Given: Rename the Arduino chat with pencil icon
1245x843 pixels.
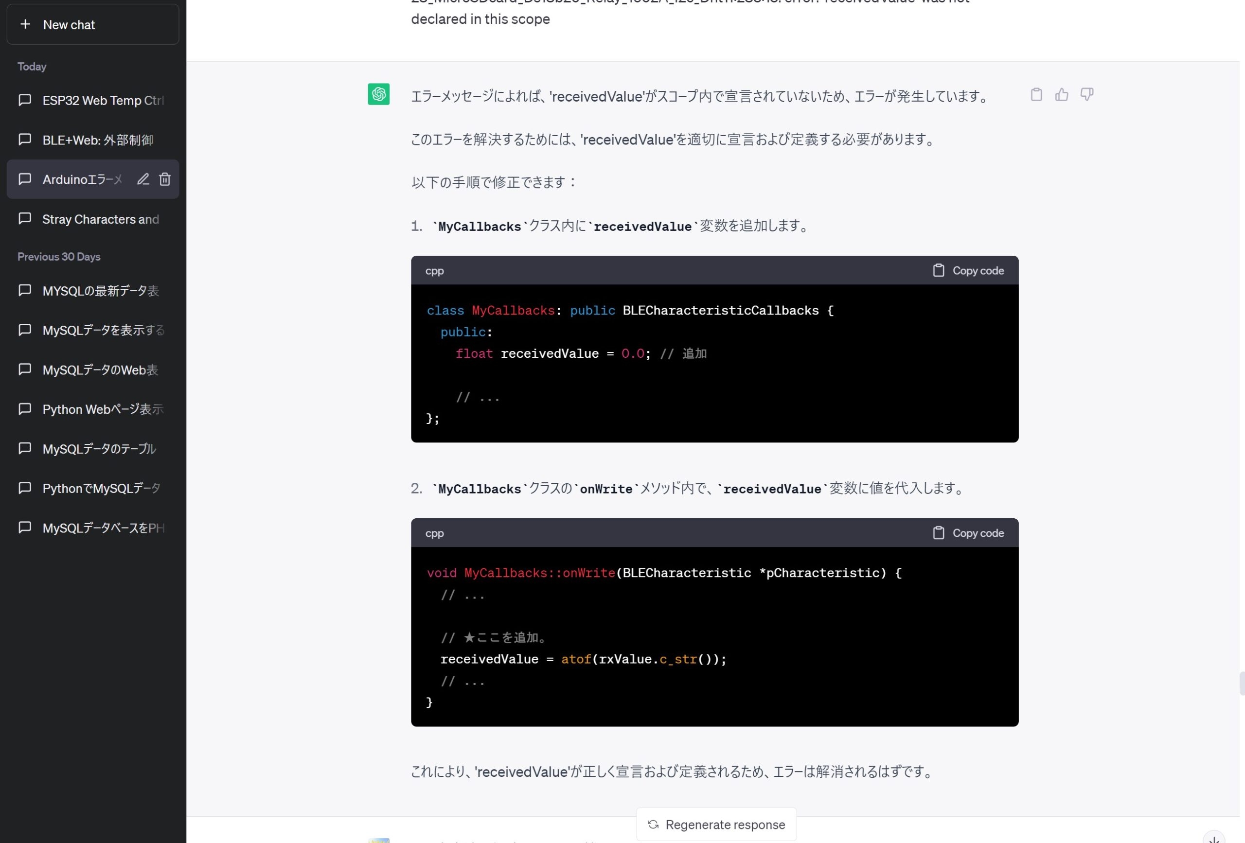Looking at the screenshot, I should 142,179.
